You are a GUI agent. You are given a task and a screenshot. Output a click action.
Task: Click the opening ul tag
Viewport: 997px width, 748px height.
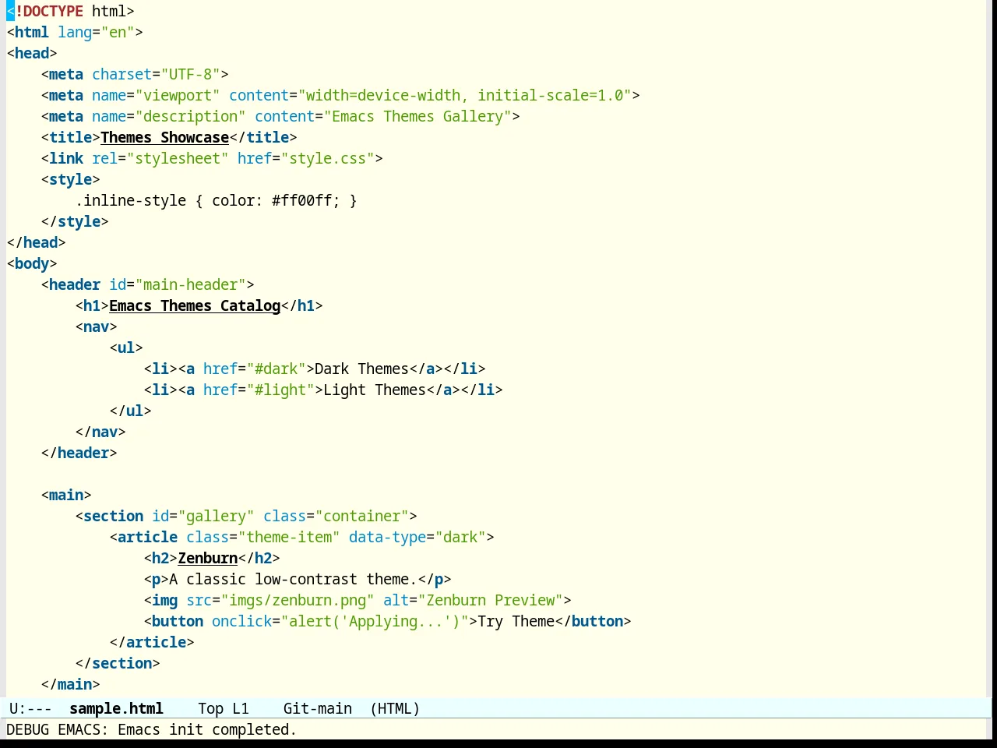click(126, 348)
